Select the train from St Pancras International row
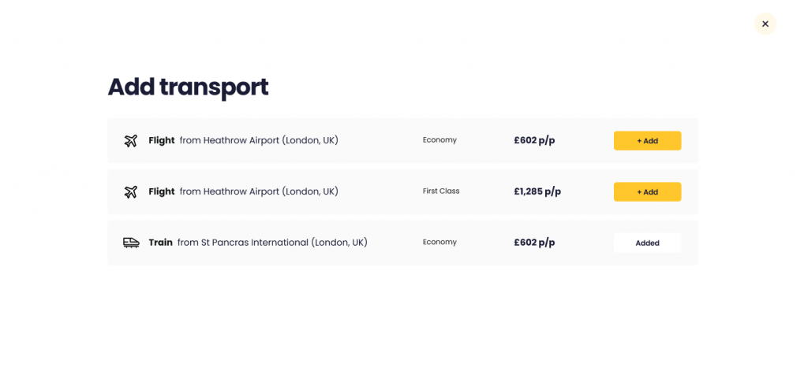Screen dimensions: 808x386 pos(402,243)
